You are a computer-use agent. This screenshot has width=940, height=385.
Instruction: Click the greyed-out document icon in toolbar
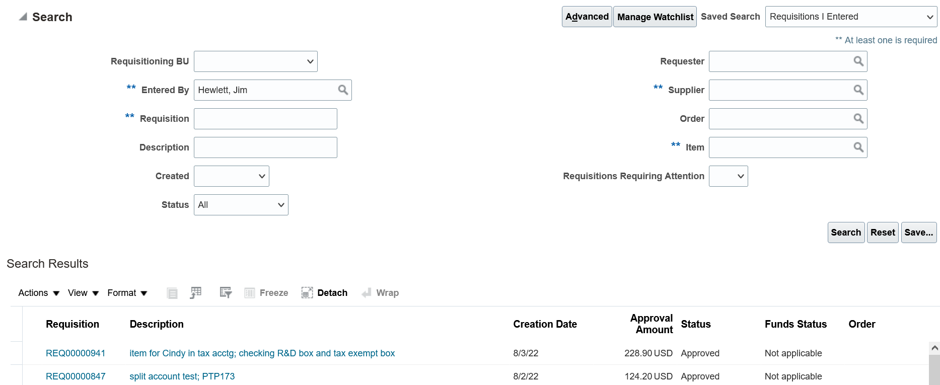pos(172,293)
